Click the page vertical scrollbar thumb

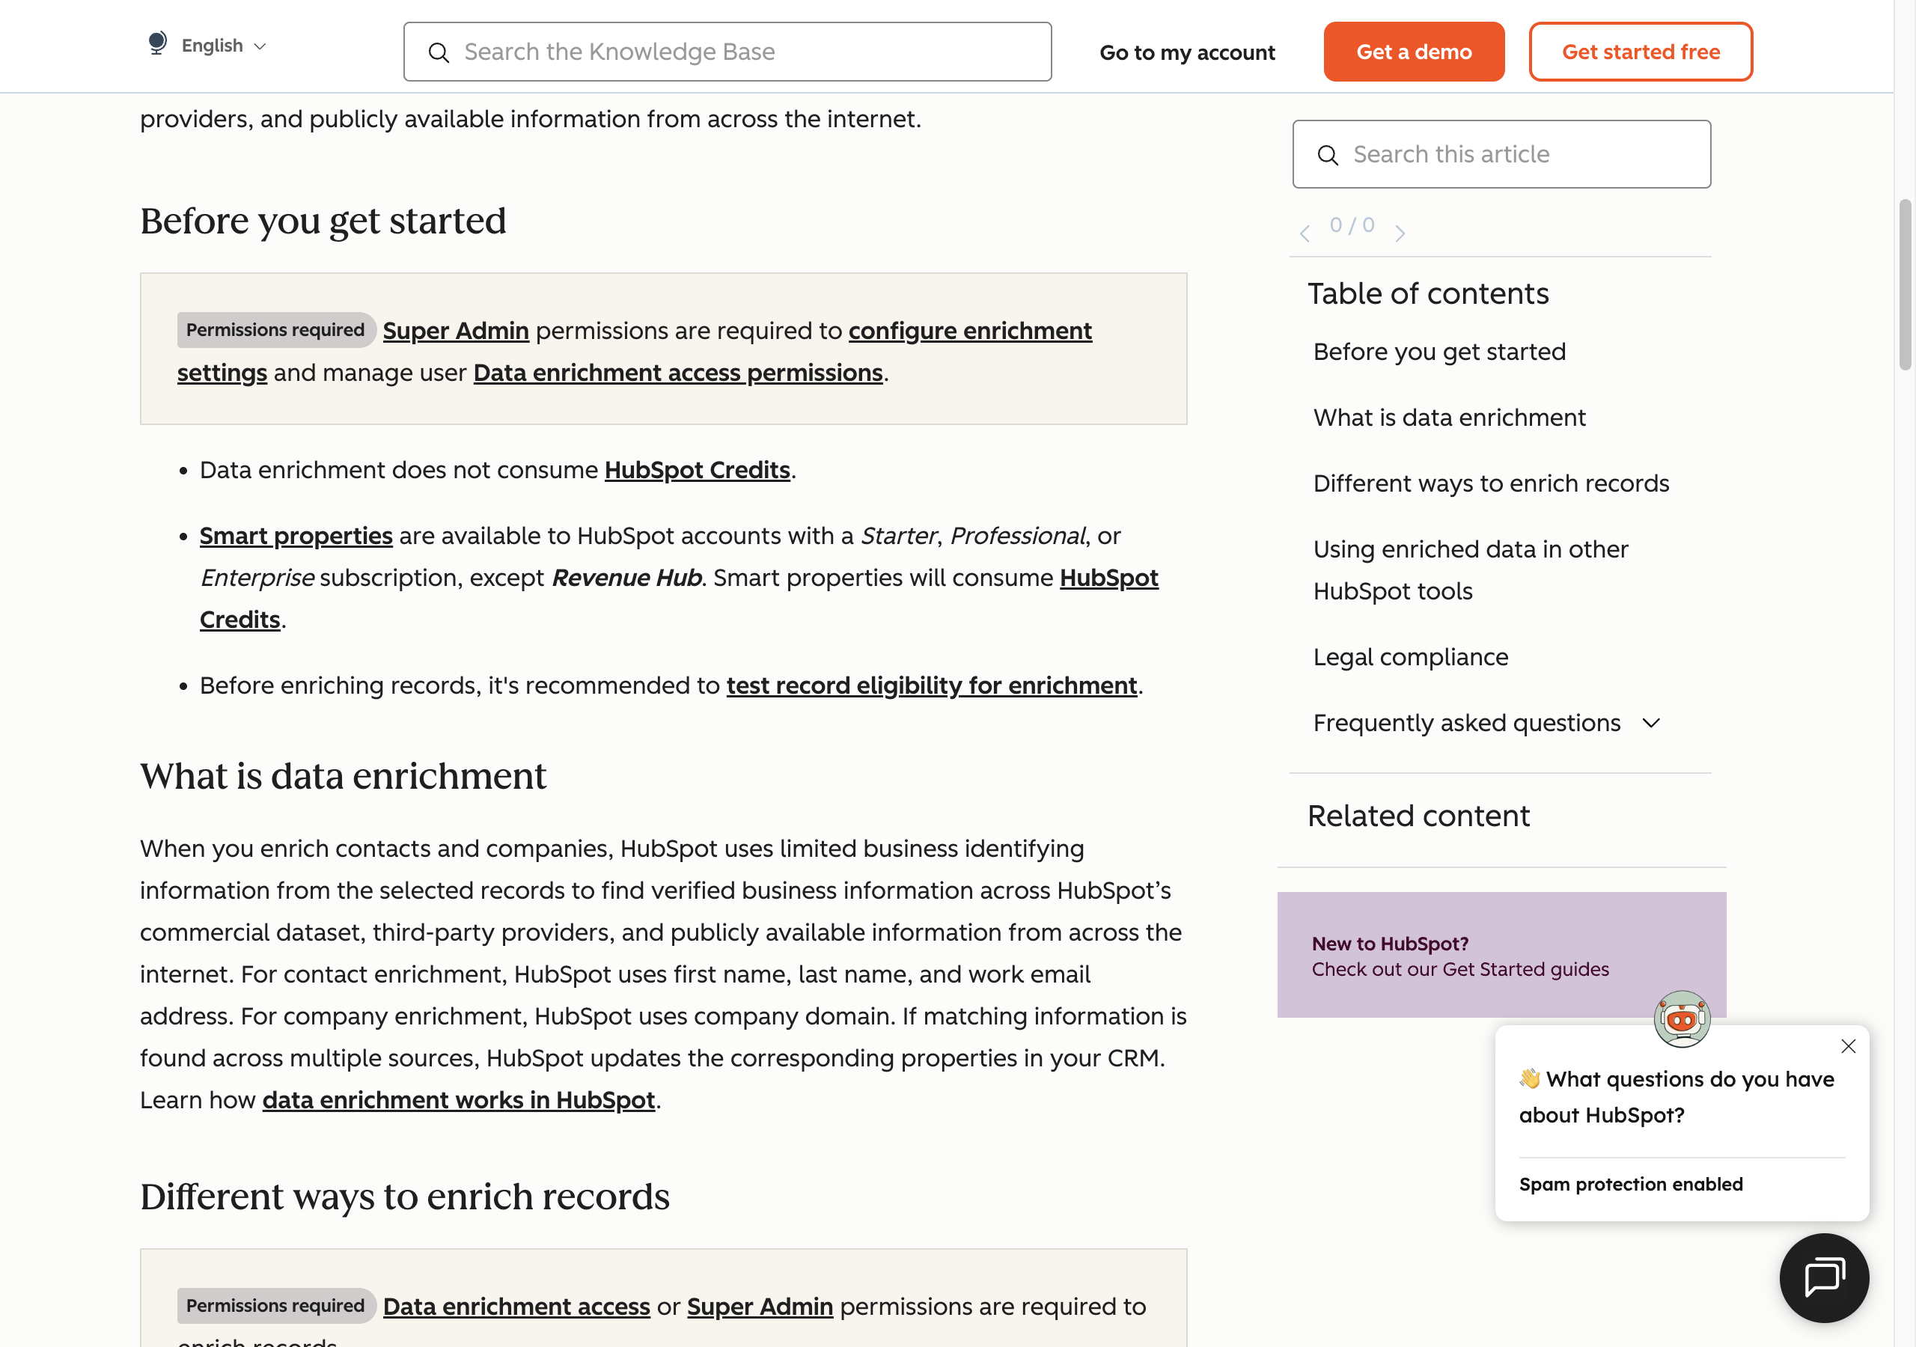click(1904, 284)
